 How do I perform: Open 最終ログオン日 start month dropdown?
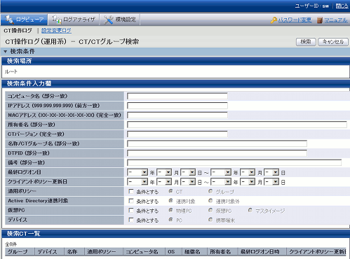[164, 172]
